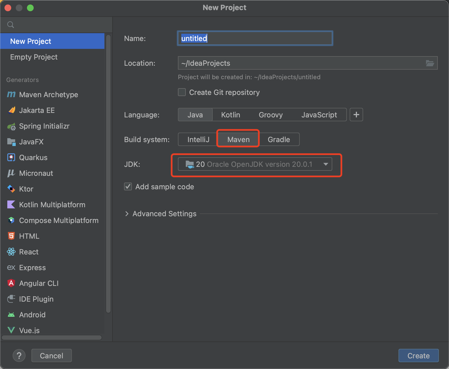Click the Compose Multiplatform icon
Image resolution: width=449 pixels, height=369 pixels.
pos(11,220)
